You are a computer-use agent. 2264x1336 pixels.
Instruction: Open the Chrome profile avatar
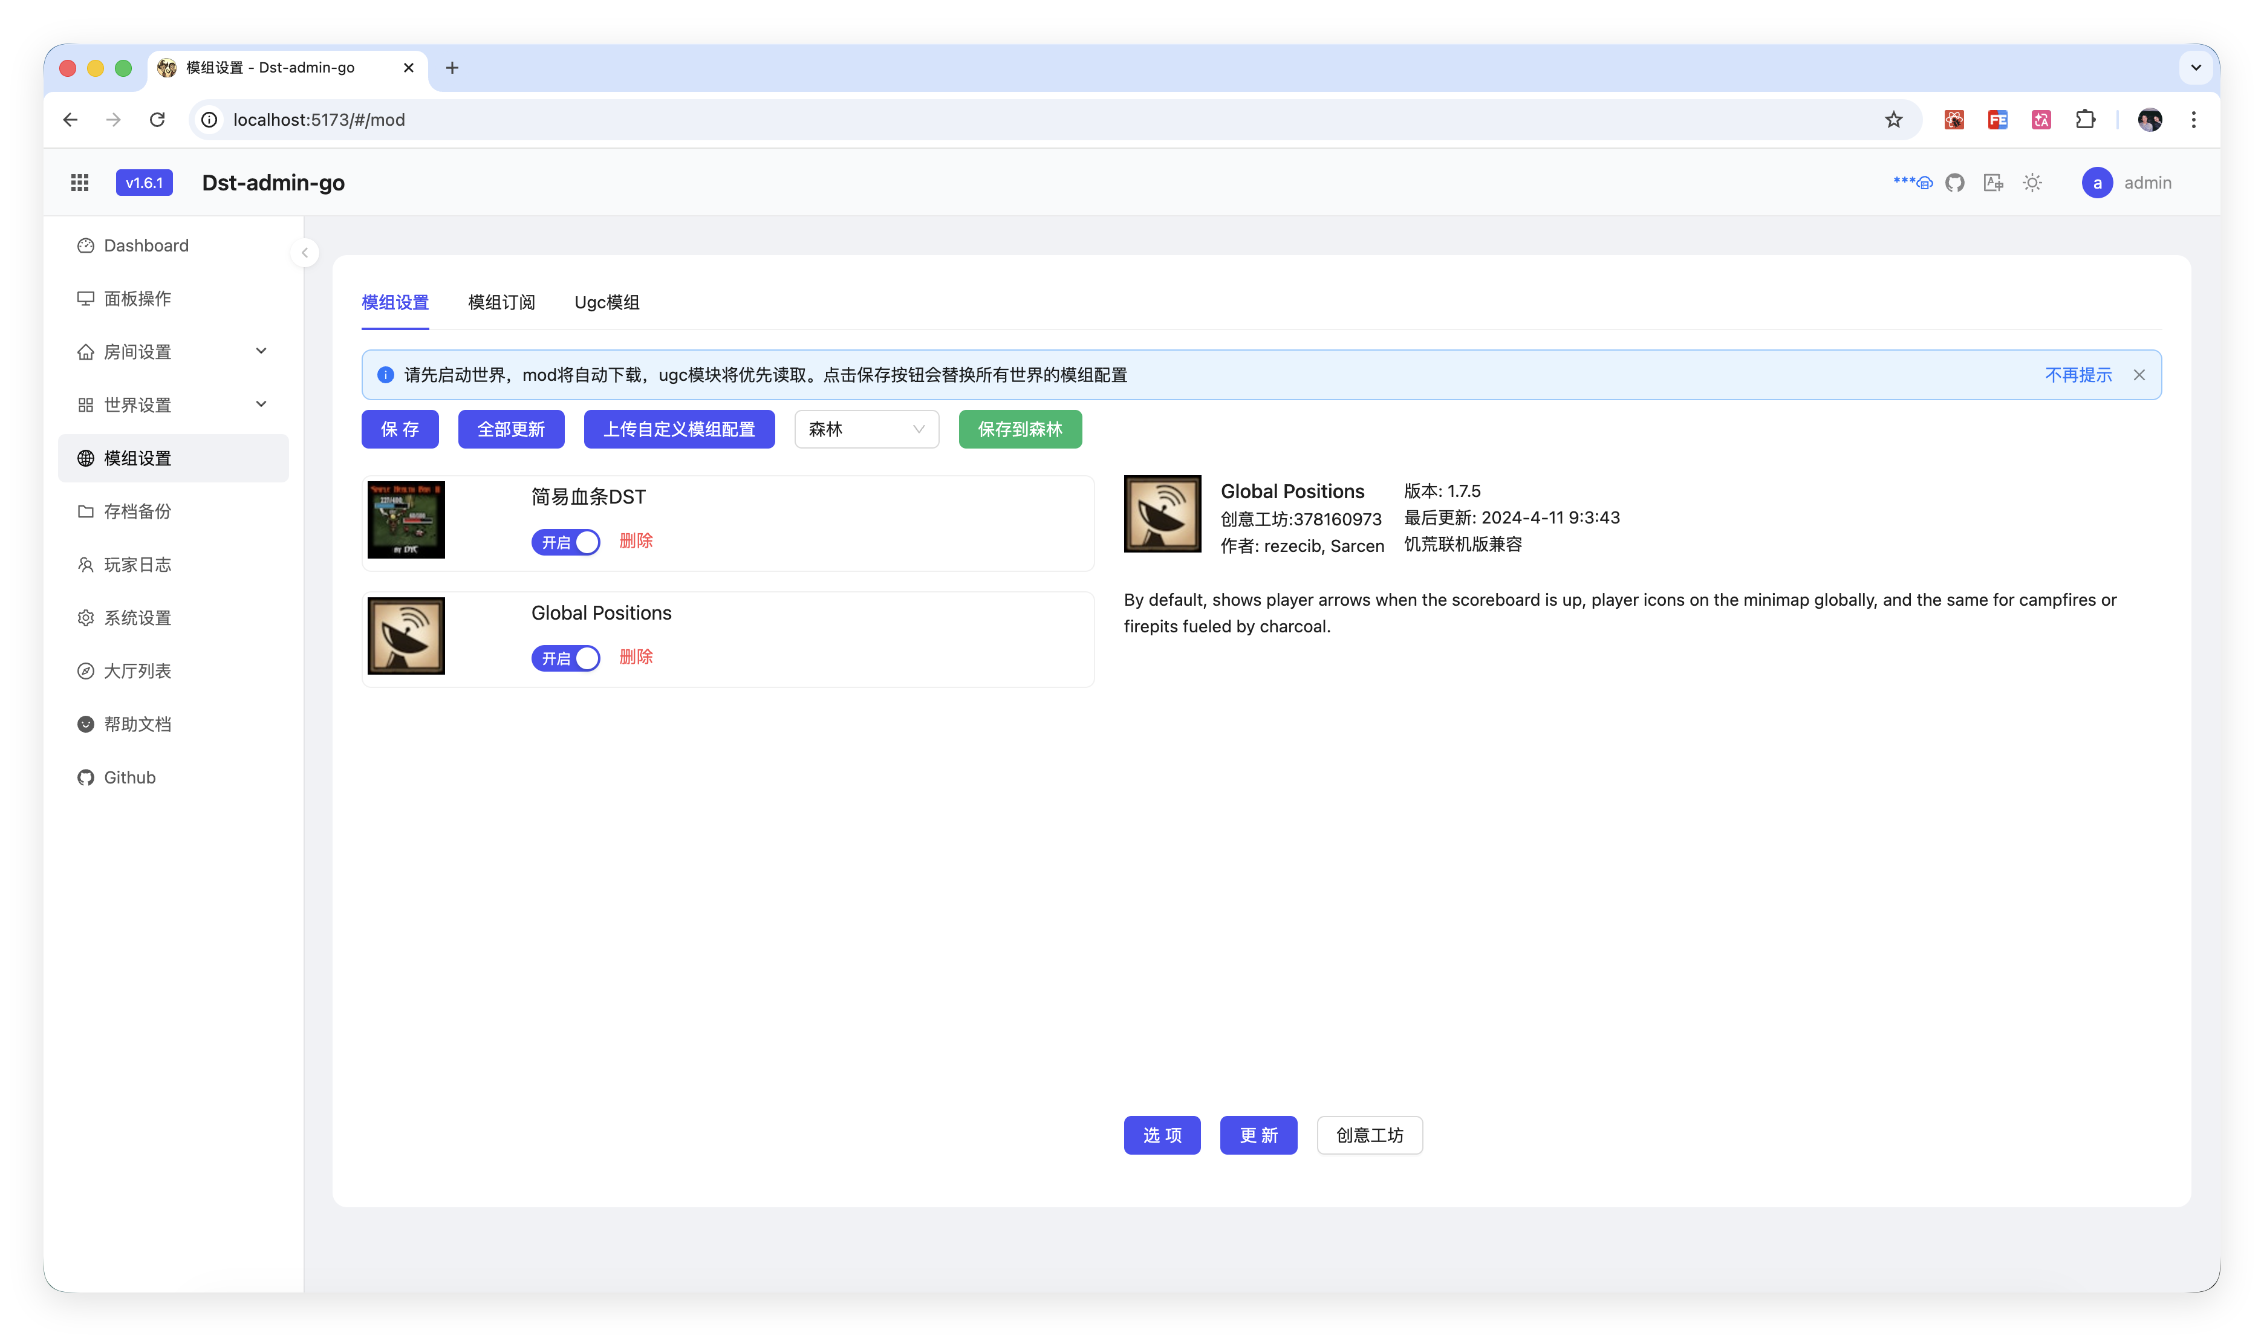[x=2150, y=120]
